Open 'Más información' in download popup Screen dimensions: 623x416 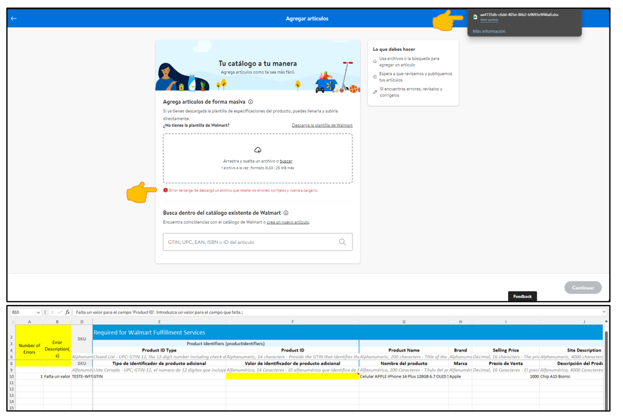(x=489, y=31)
